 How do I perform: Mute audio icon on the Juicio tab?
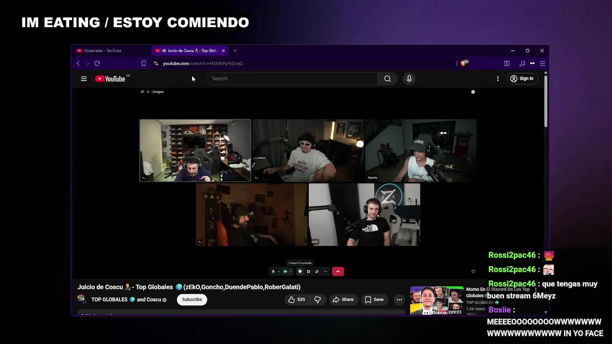[164, 51]
